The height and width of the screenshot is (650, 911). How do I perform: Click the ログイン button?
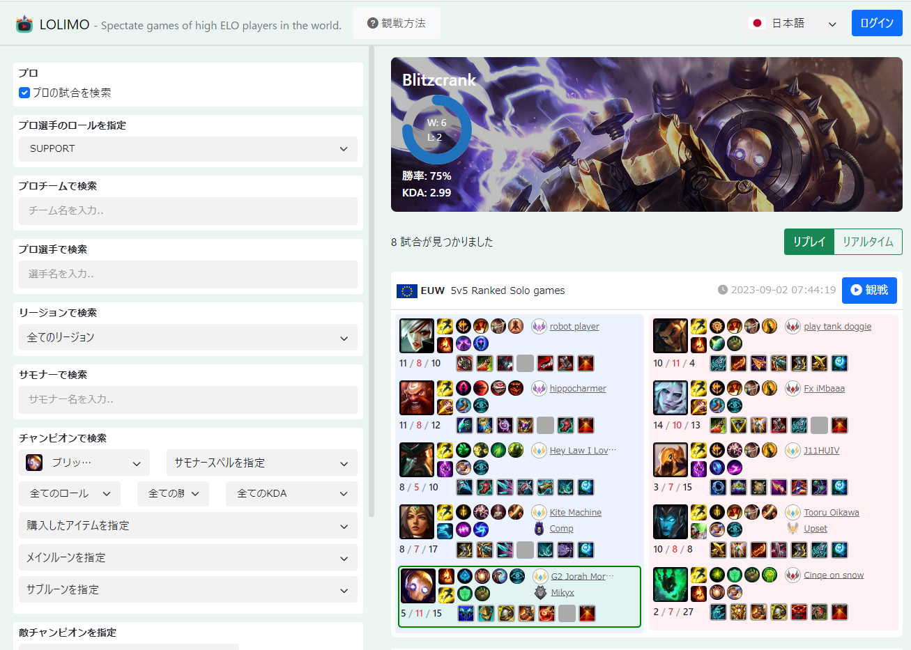tap(877, 23)
